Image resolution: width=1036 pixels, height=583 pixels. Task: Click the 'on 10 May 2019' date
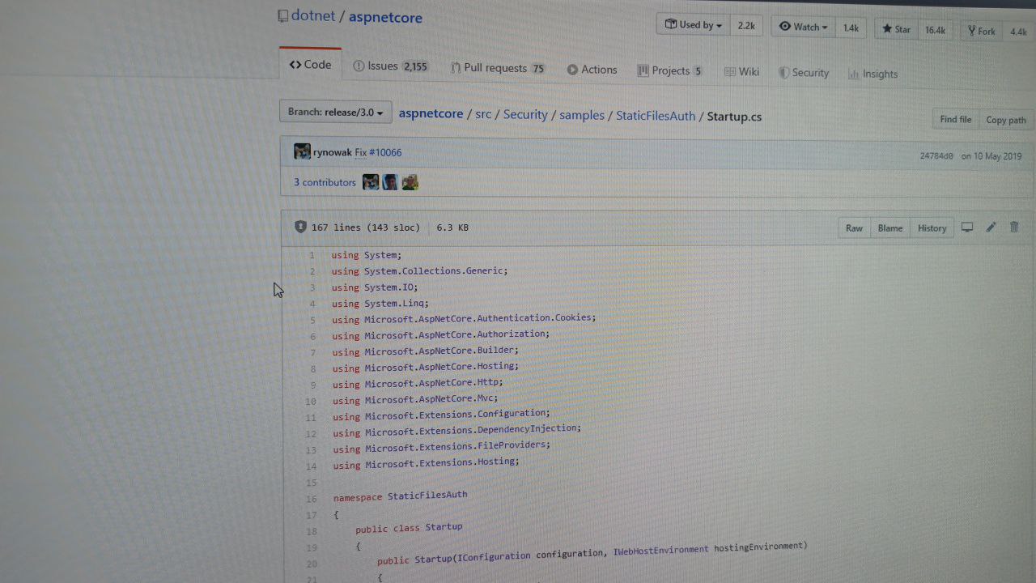(991, 156)
